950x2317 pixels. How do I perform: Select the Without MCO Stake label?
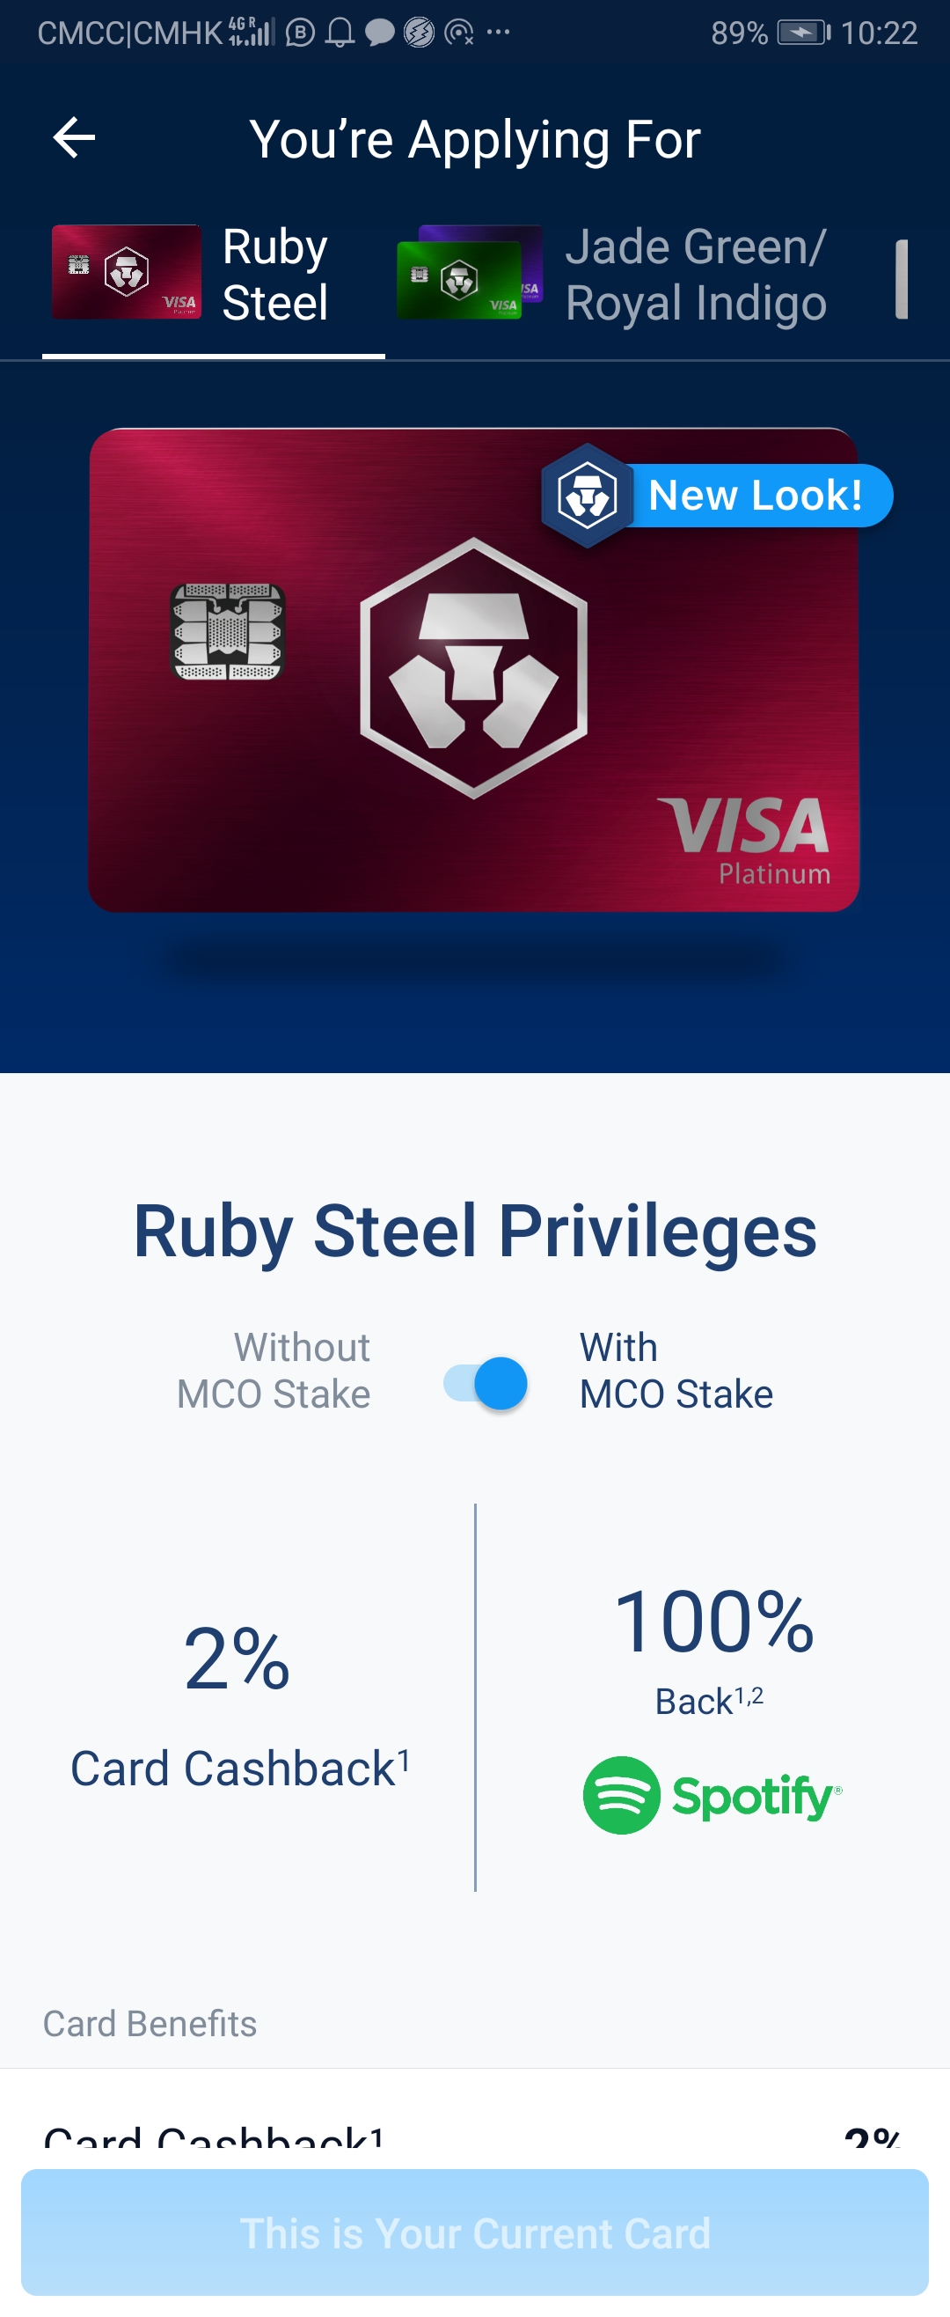pos(274,1371)
